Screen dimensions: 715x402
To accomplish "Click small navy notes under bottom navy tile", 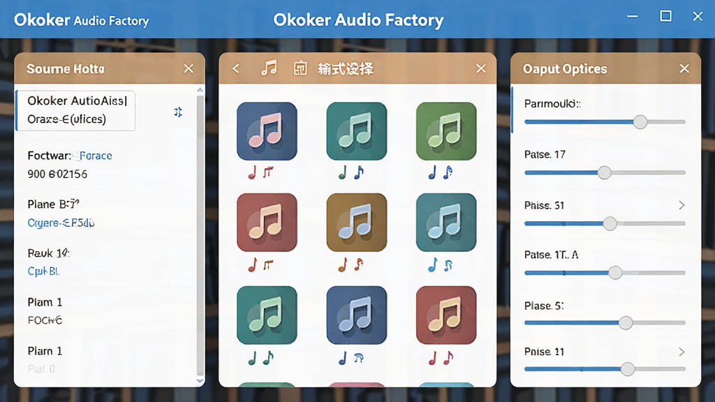I will (x=351, y=358).
